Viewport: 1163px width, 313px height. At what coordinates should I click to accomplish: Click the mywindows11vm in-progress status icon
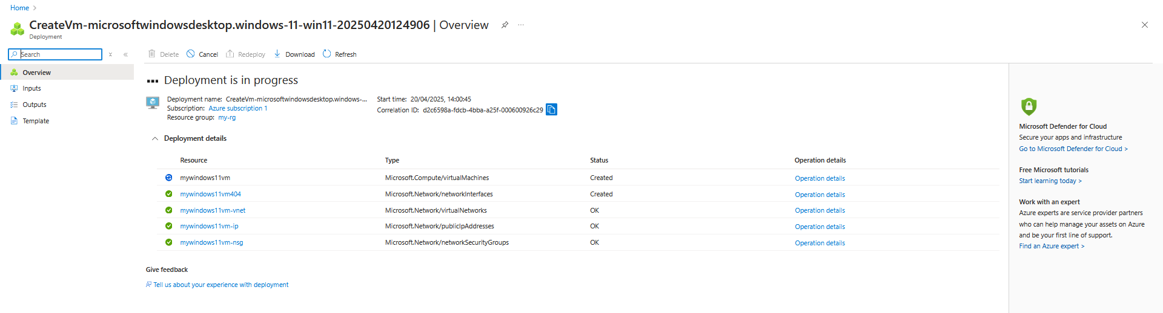coord(168,178)
